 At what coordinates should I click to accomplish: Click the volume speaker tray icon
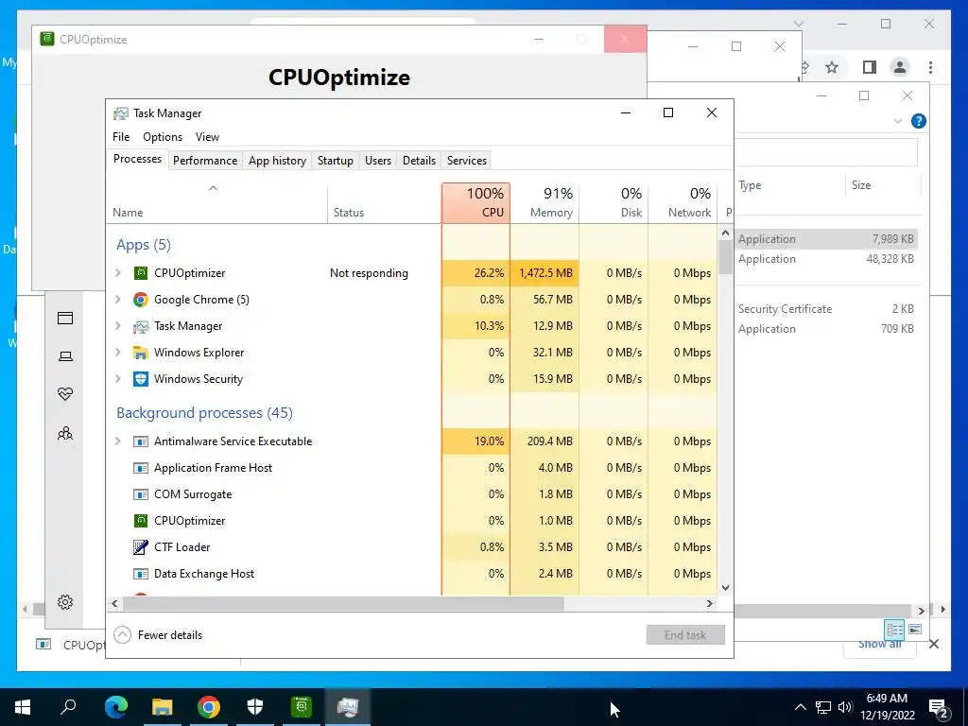[x=845, y=707]
